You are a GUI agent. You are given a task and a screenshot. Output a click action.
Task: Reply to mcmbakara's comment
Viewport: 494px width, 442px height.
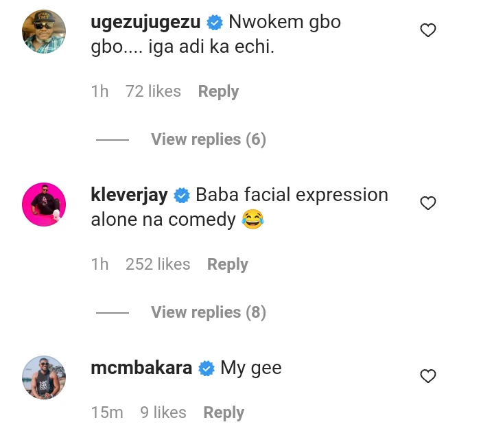coord(224,412)
